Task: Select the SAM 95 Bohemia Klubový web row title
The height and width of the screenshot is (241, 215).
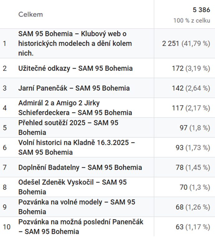Action: pyautogui.click(x=75, y=44)
